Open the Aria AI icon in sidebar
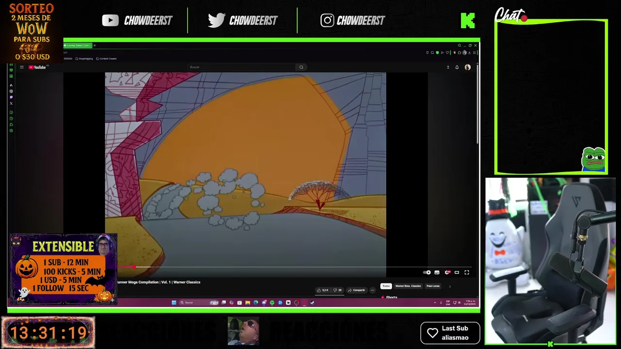This screenshot has height=349, width=621. [11, 85]
